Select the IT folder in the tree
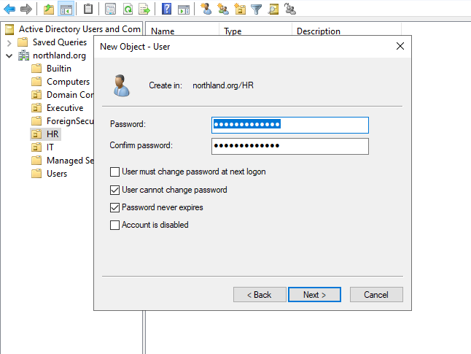 50,147
